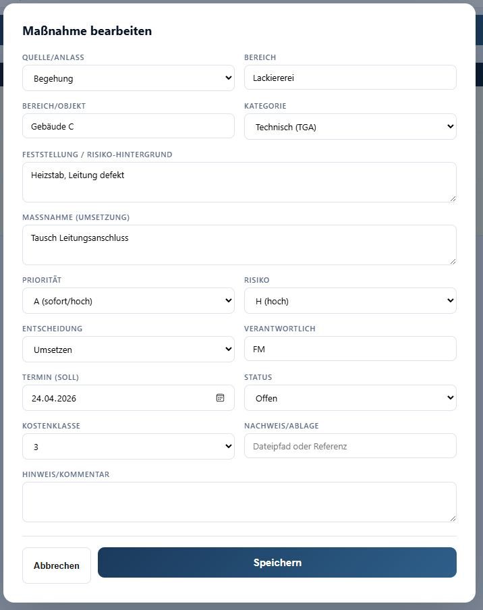Expand the Risiko dropdown H (hoch)
This screenshot has height=610, width=483.
tap(350, 301)
